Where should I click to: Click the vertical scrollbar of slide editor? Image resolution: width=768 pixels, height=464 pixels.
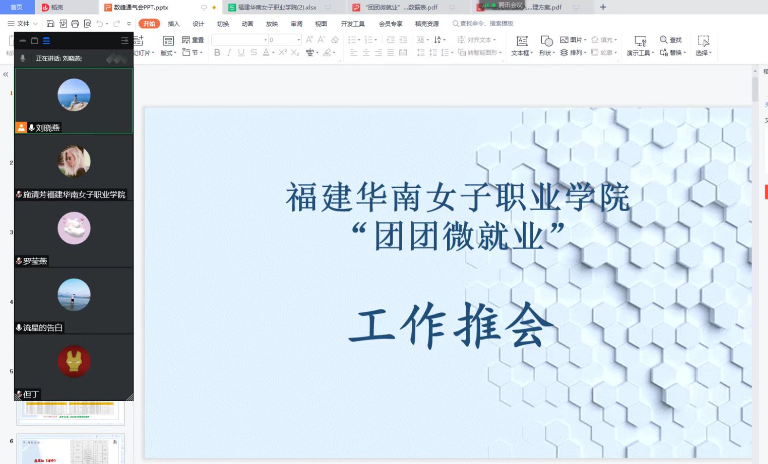click(x=755, y=89)
